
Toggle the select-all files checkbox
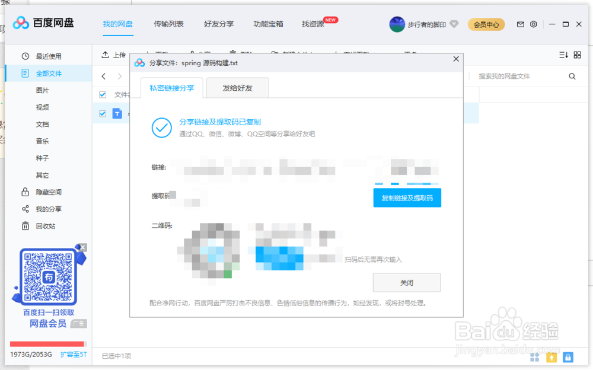pyautogui.click(x=103, y=95)
